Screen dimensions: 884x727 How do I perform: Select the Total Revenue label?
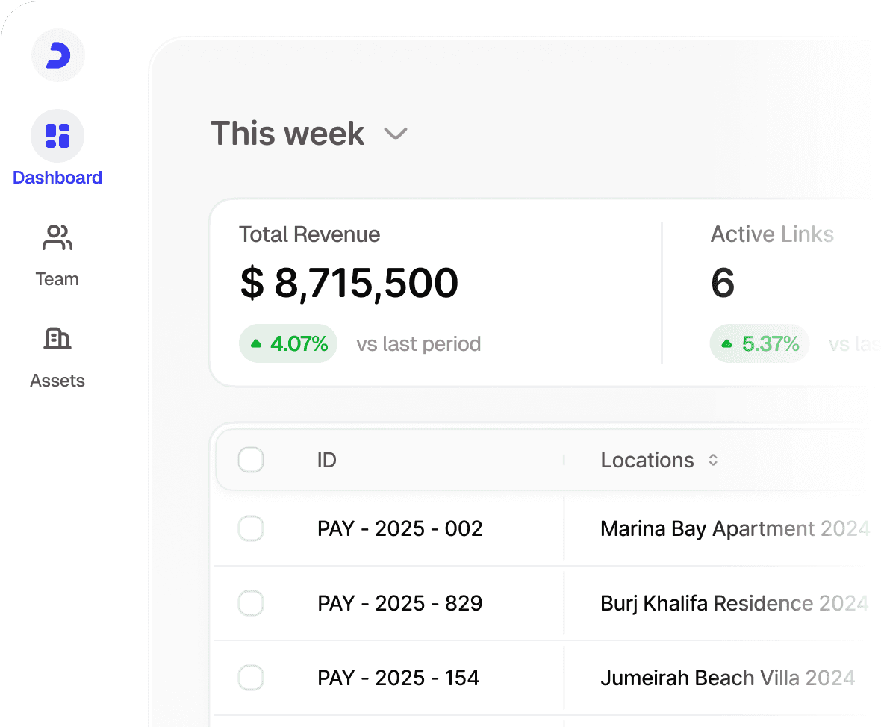tap(310, 234)
